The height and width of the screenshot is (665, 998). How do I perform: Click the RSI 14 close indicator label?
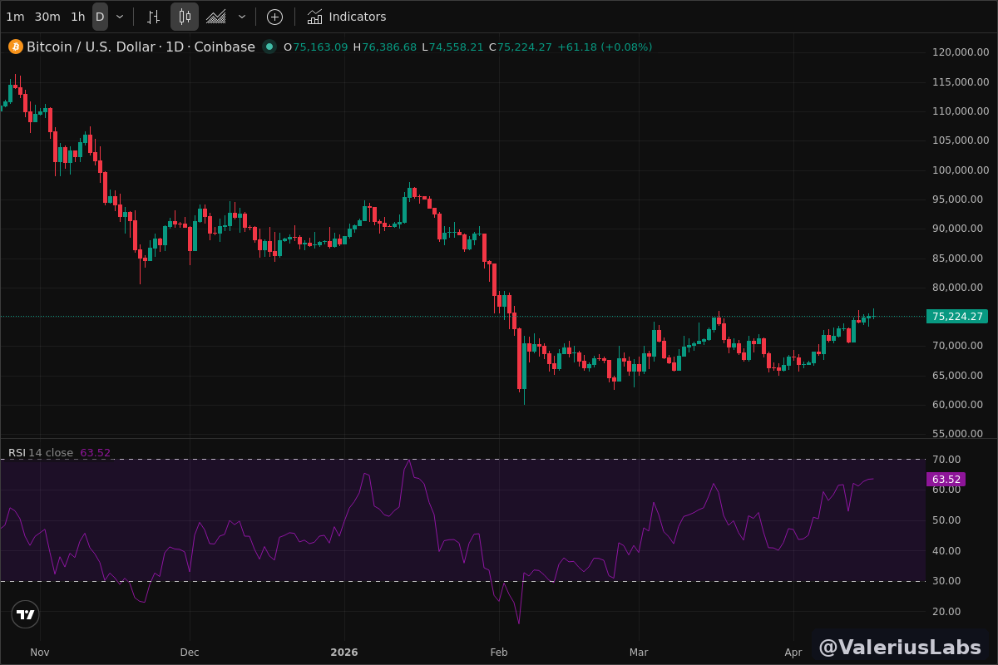(41, 453)
